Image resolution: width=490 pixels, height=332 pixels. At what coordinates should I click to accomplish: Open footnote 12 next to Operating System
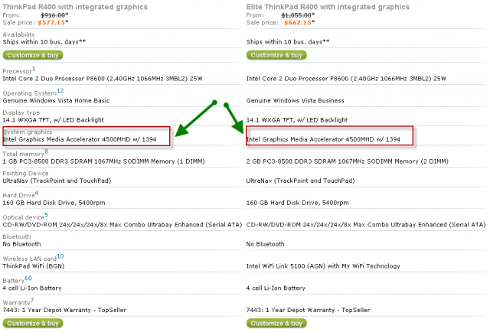click(x=60, y=90)
